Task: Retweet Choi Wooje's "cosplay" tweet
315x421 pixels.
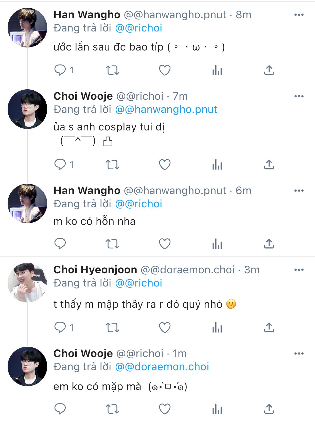Action: (x=112, y=165)
